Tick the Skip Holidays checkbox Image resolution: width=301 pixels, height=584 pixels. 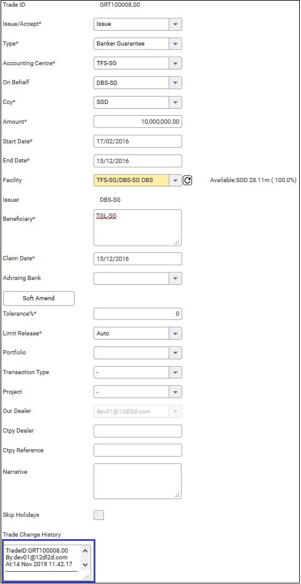point(98,515)
